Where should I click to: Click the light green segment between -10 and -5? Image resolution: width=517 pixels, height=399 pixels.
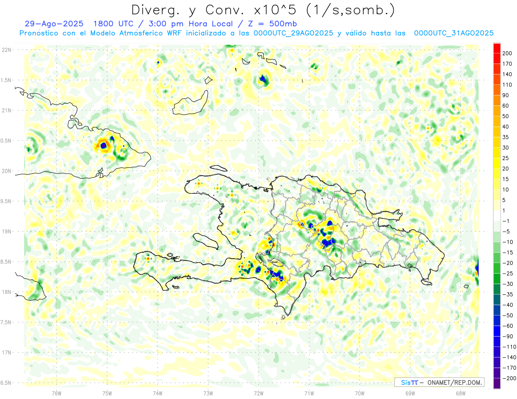[x=497, y=236]
